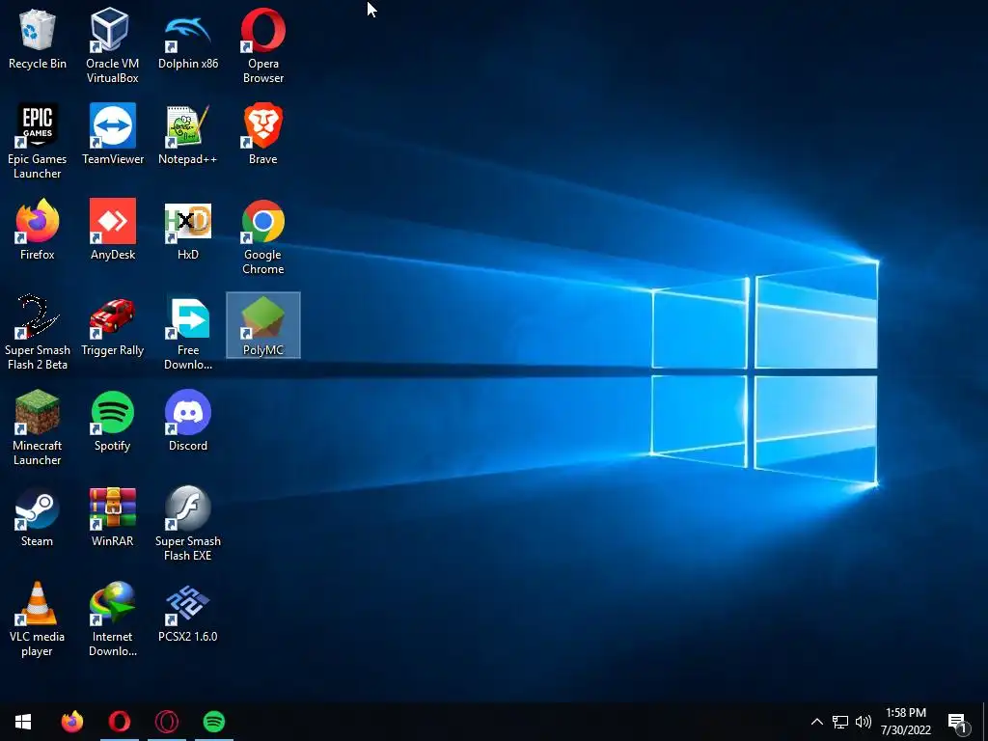The image size is (988, 741).
Task: Open the volume control tray icon
Action: 864,722
